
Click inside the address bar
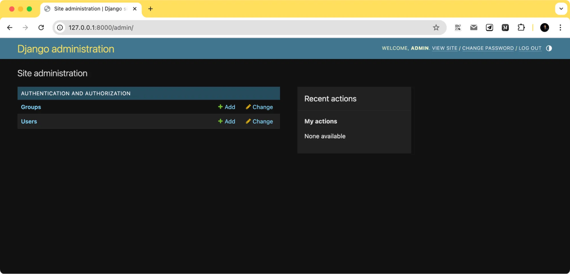click(x=200, y=28)
